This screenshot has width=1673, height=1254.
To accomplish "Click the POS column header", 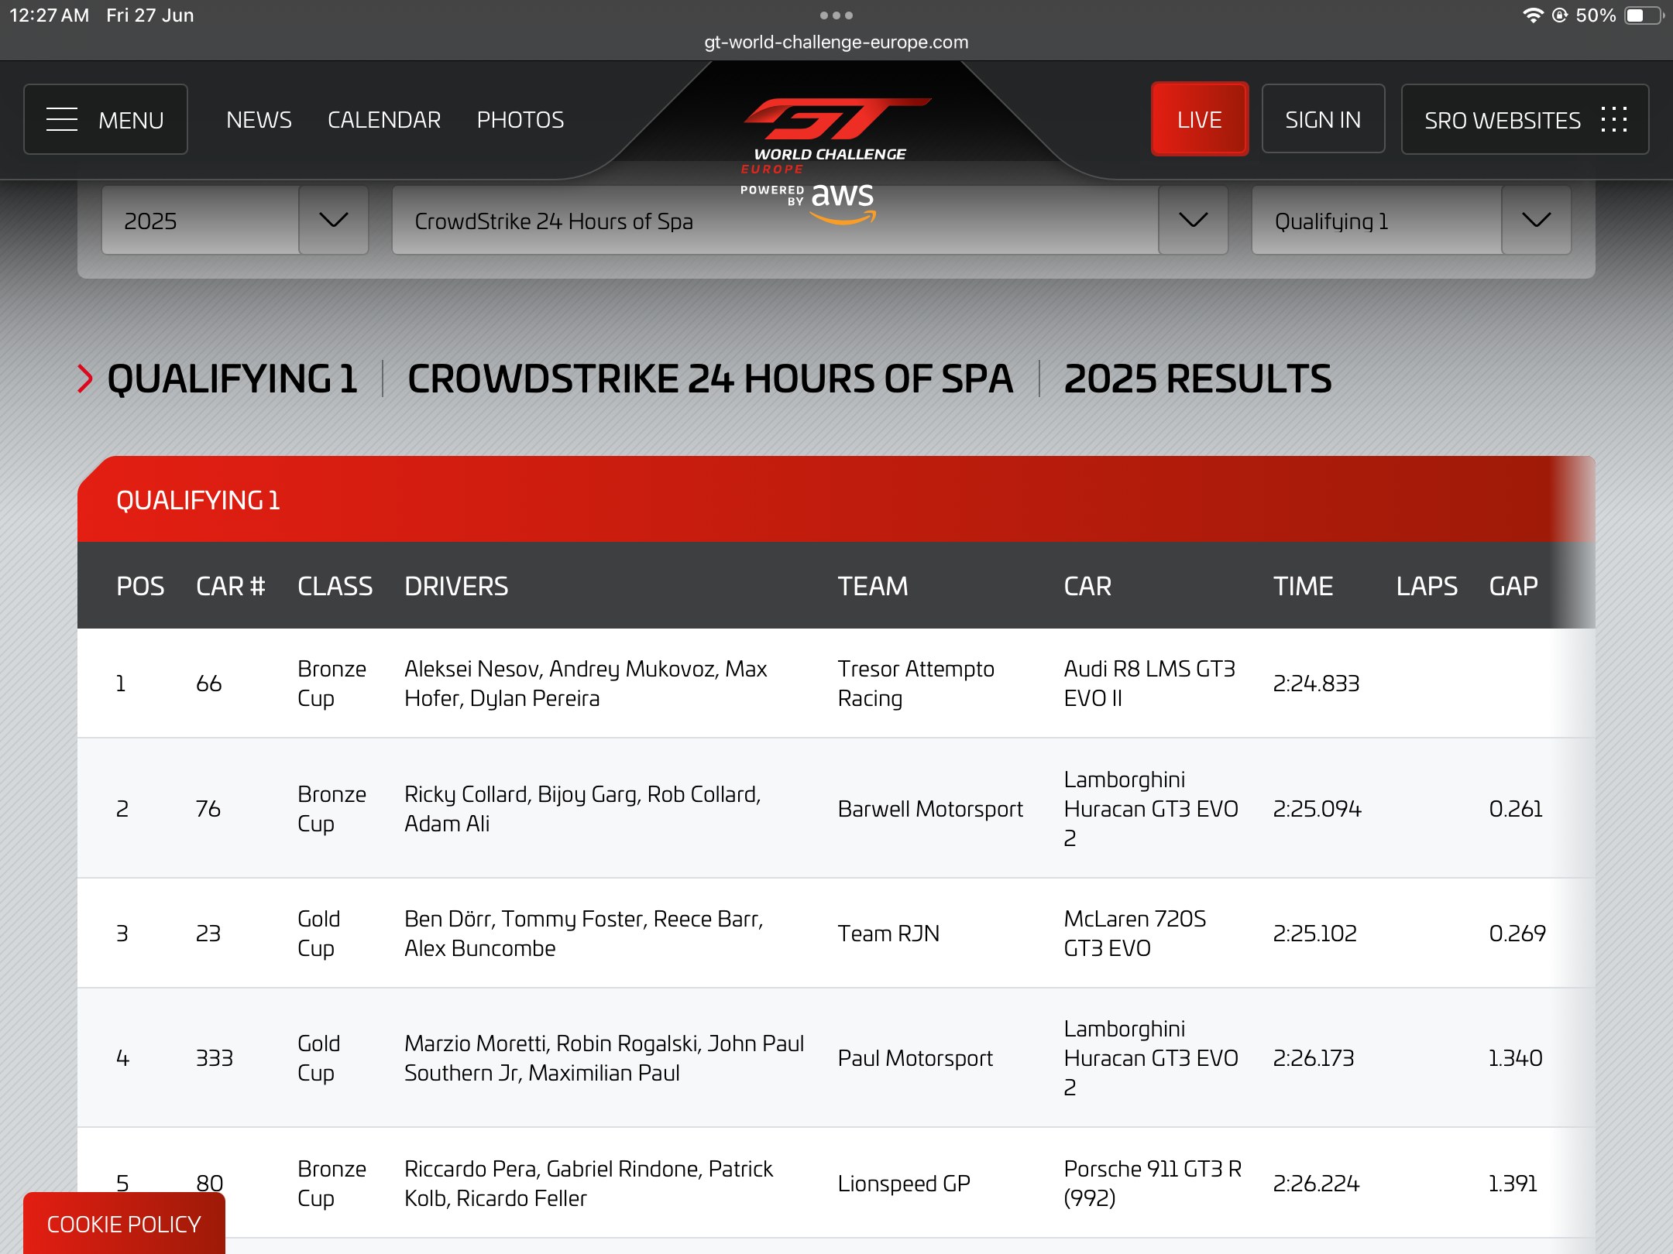I will pyautogui.click(x=140, y=586).
